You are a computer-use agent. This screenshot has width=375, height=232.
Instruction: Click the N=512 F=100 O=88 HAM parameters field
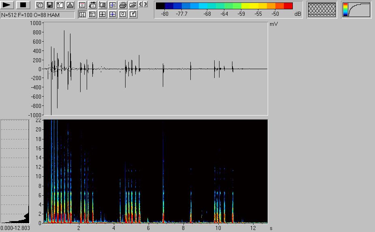pos(38,15)
